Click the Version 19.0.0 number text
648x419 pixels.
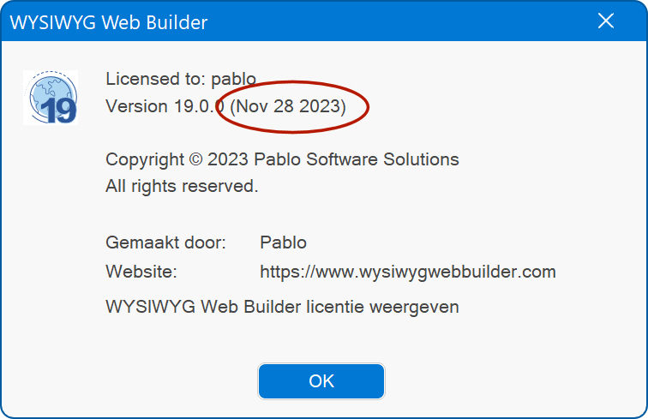coord(199,106)
